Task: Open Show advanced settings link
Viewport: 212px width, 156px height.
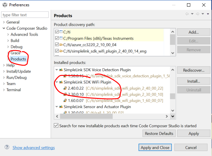Action: [x=34, y=147]
